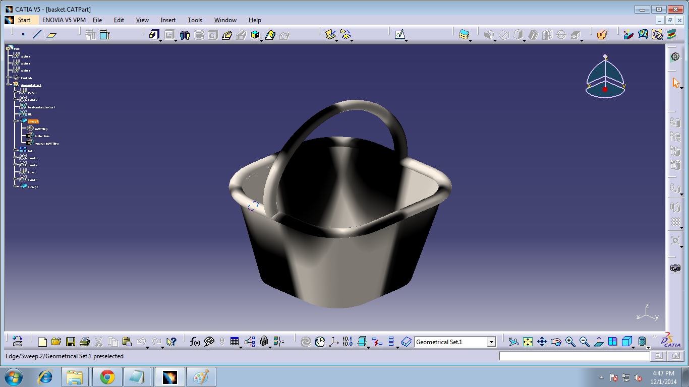
Task: Click the Print icon
Action: coord(84,342)
